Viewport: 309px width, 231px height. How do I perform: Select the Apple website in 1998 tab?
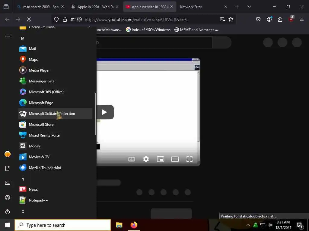[x=149, y=7]
